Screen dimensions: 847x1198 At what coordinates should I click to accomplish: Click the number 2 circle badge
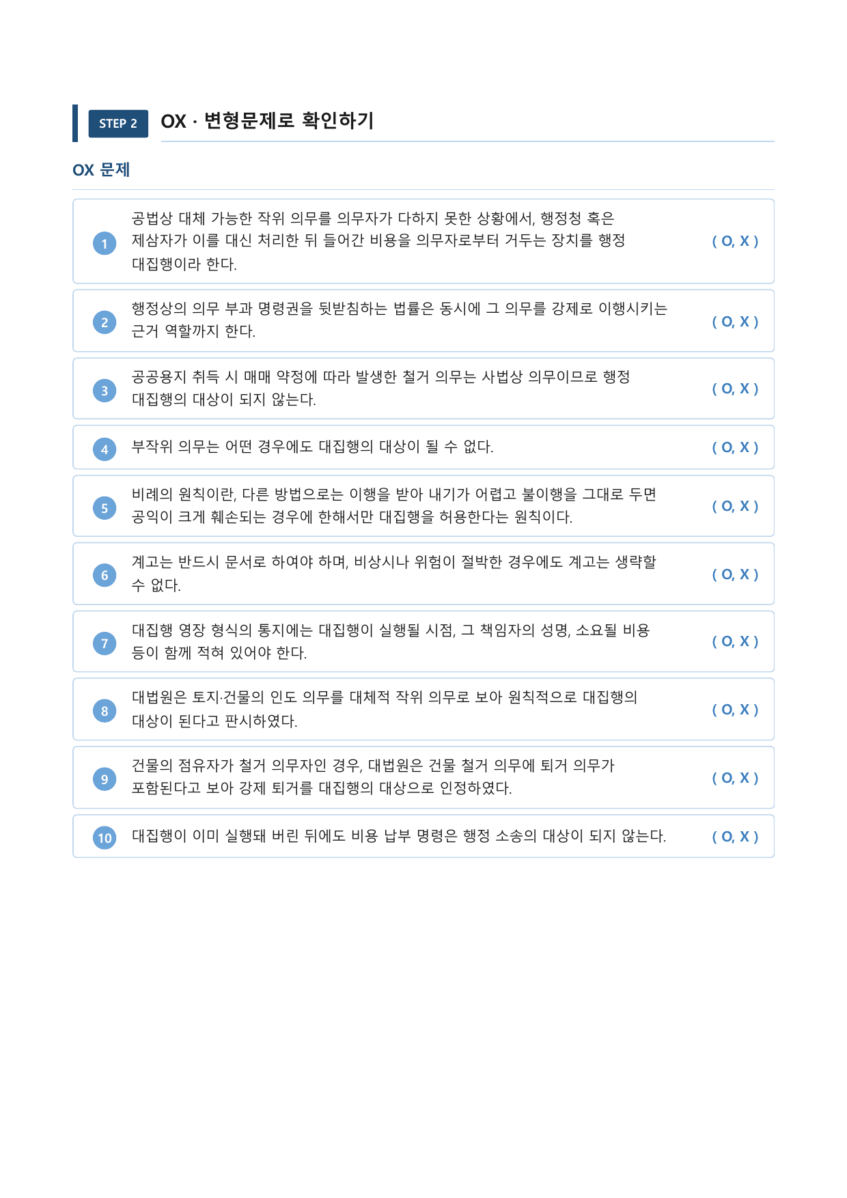(x=105, y=322)
